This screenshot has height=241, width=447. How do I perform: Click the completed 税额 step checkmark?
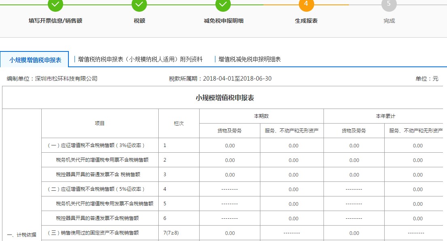(x=139, y=6)
